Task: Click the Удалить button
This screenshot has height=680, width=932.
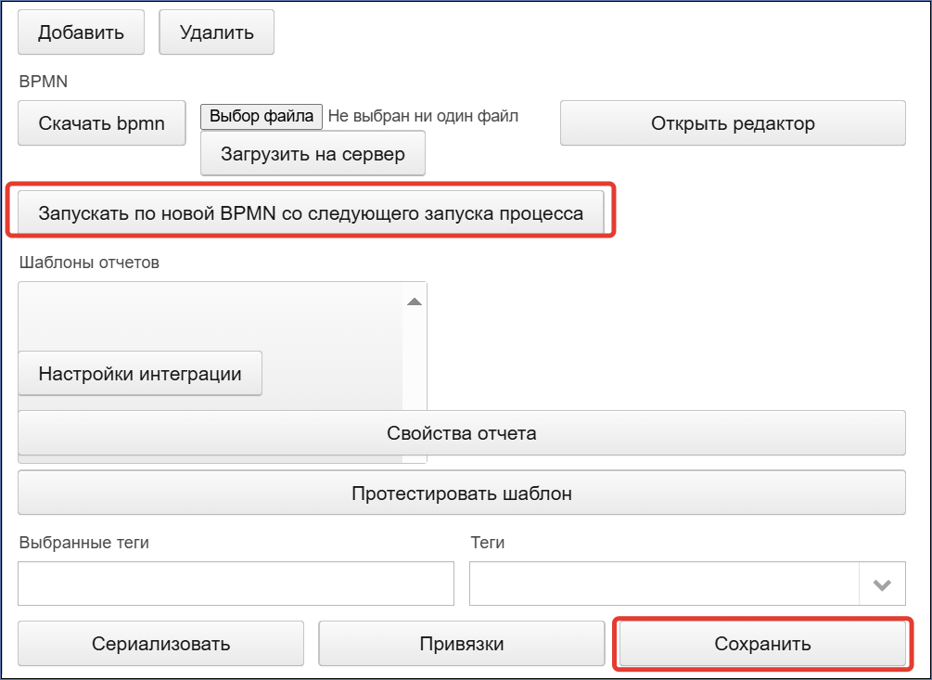Action: click(x=216, y=32)
